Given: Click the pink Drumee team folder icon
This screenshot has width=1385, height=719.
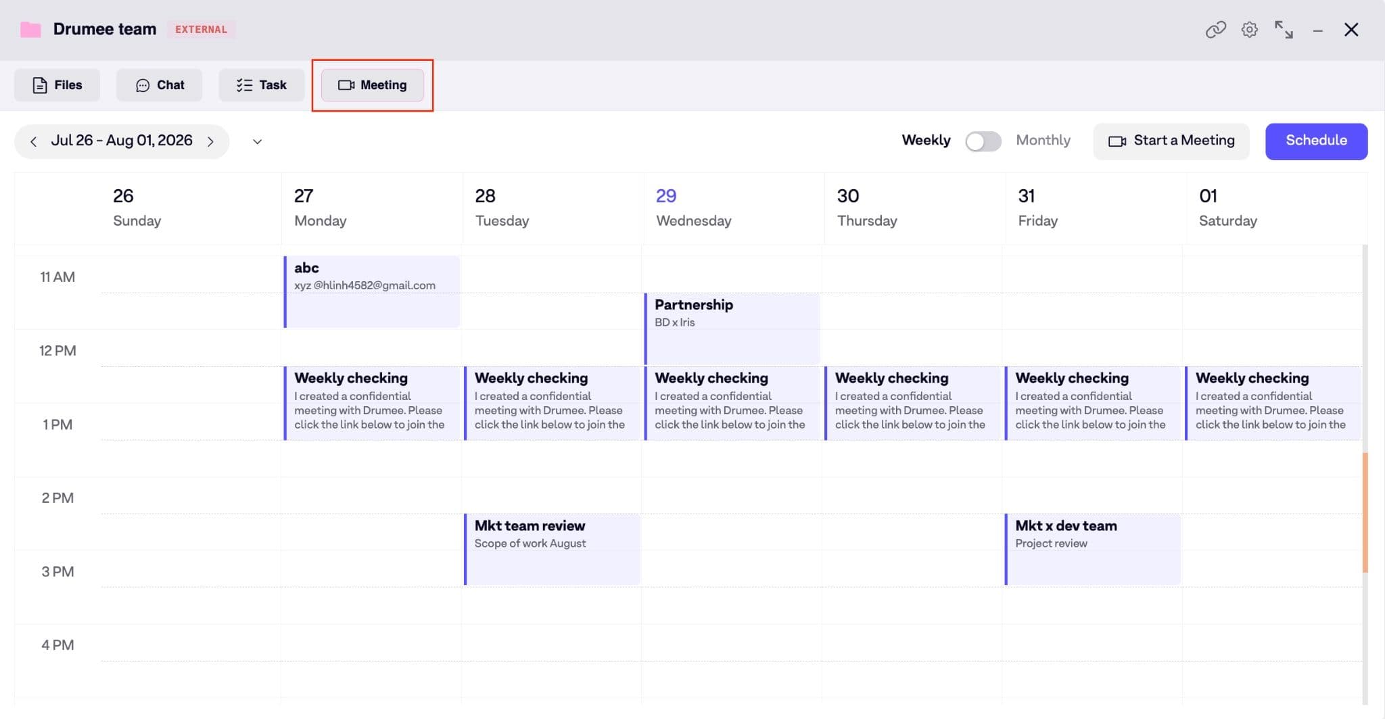Looking at the screenshot, I should click(x=30, y=30).
